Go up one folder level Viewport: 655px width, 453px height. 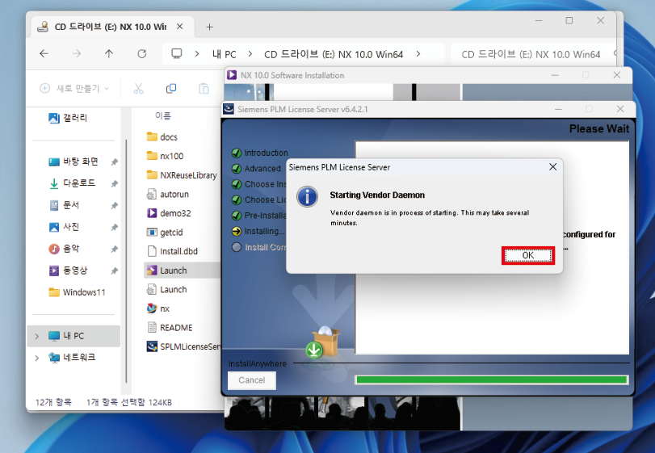pyautogui.click(x=109, y=53)
